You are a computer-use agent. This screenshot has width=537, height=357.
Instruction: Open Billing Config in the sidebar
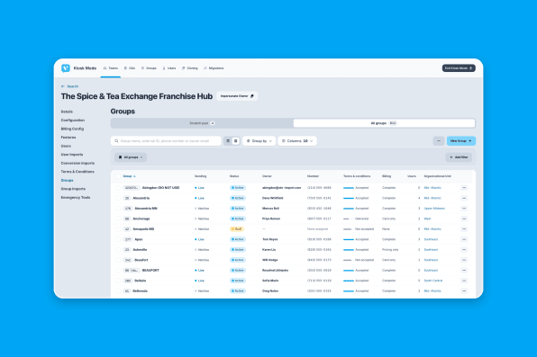(72, 129)
